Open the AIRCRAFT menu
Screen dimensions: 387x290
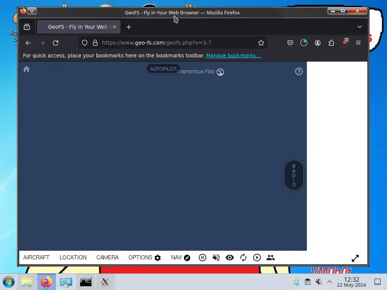click(36, 258)
